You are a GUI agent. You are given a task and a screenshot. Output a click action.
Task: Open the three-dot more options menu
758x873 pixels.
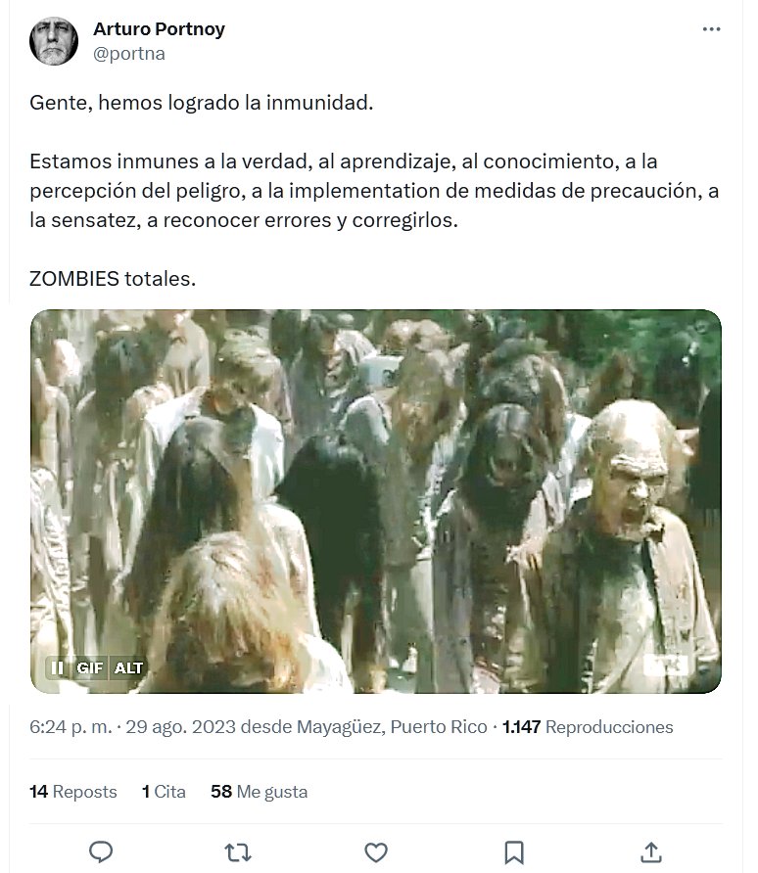point(711,29)
